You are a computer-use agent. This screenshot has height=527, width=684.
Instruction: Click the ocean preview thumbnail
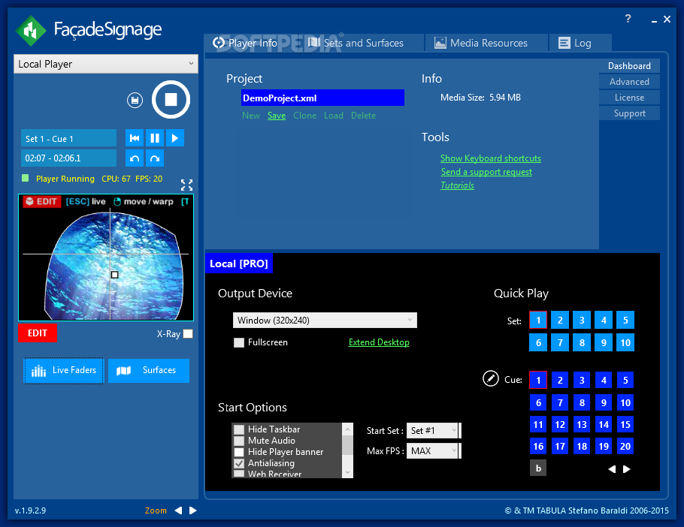[106, 257]
